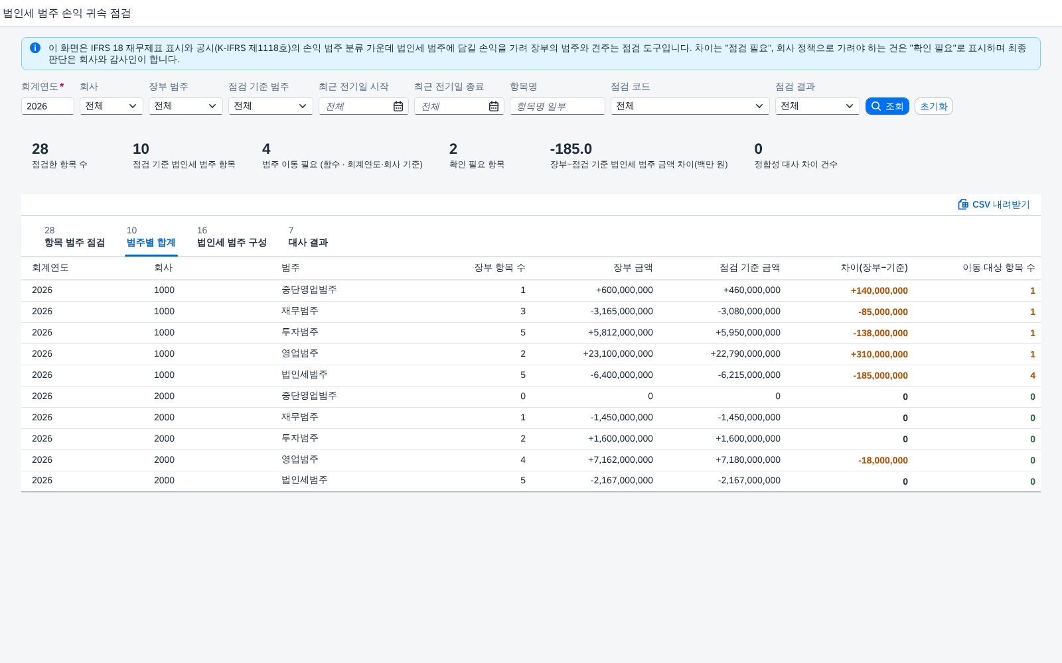The height and width of the screenshot is (663, 1062).
Task: Click the info icon in the blue banner
Action: pos(35,48)
